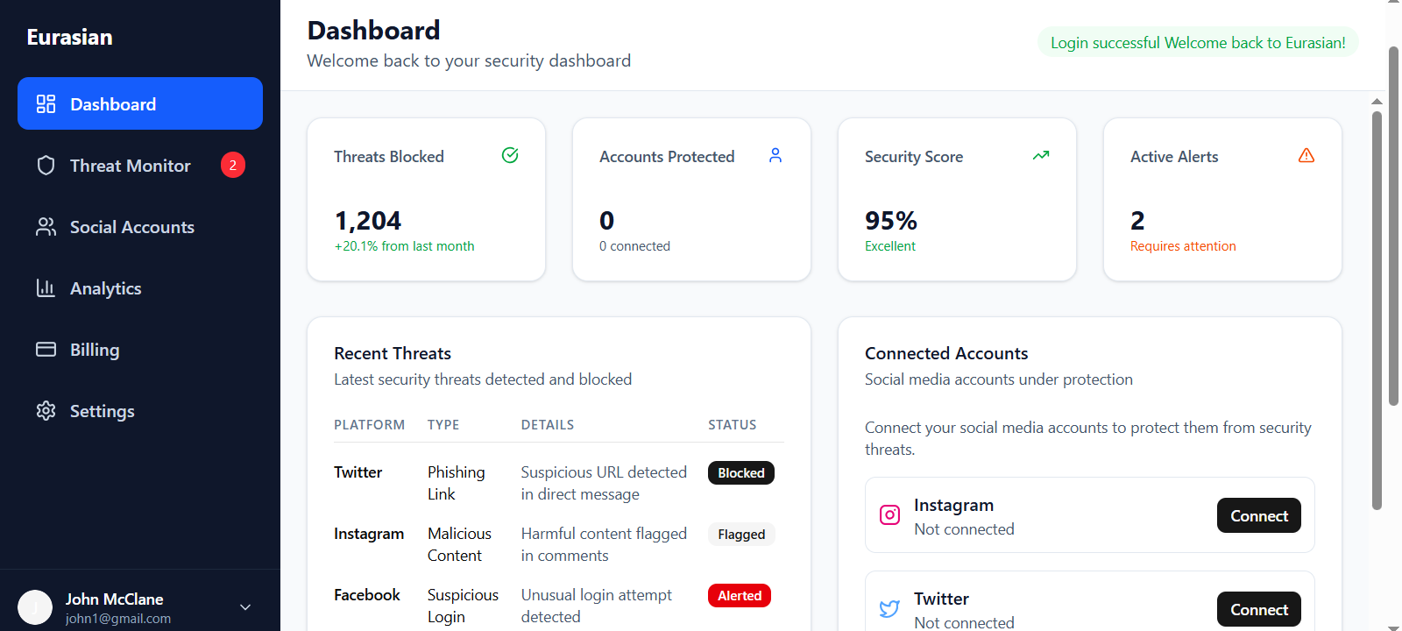Viewport: 1402px width, 631px height.
Task: Click the Instagram logo icon
Action: click(889, 515)
